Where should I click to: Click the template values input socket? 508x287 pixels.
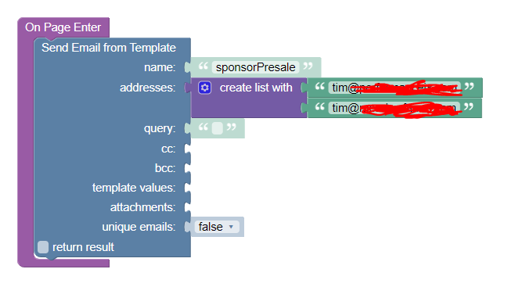pos(188,188)
